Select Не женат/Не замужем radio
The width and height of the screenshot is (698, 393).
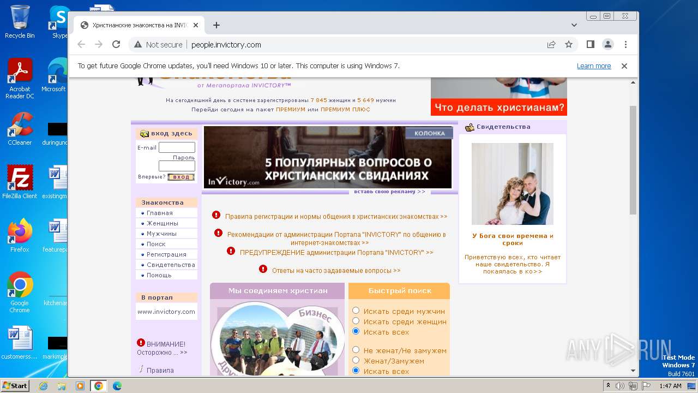pyautogui.click(x=356, y=350)
